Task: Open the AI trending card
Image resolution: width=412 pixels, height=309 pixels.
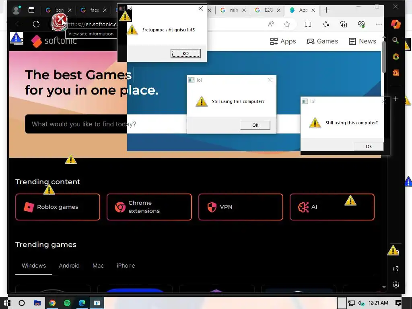Action: 332,207
